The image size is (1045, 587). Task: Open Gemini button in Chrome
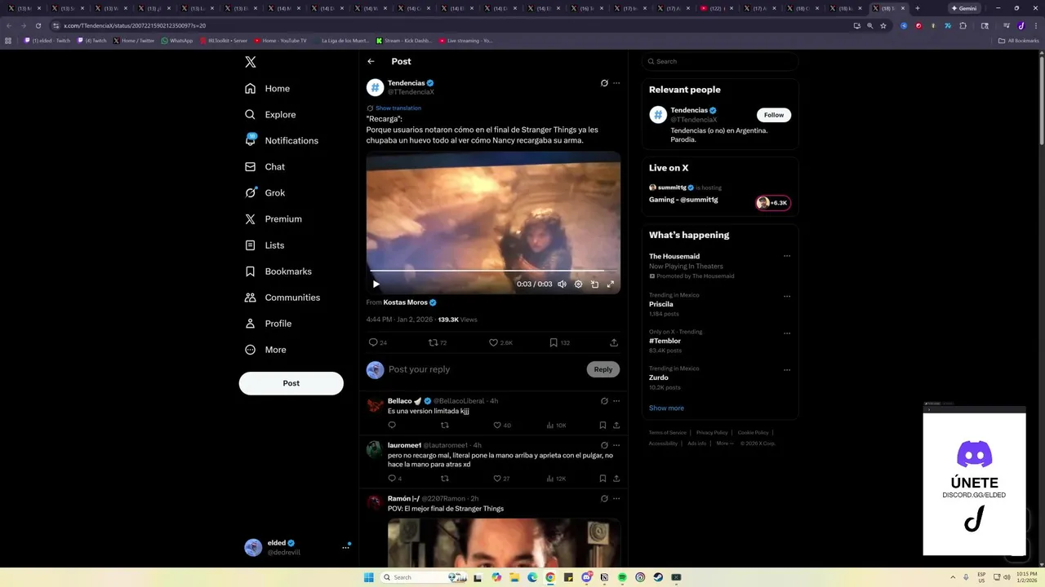[x=964, y=8]
